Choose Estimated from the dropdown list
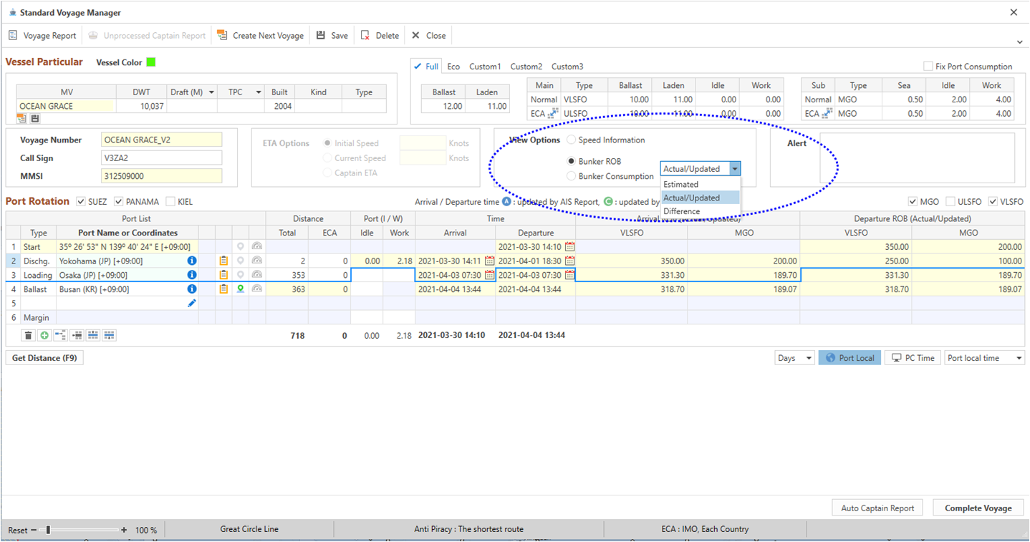Image resolution: width=1030 pixels, height=542 pixels. point(700,184)
